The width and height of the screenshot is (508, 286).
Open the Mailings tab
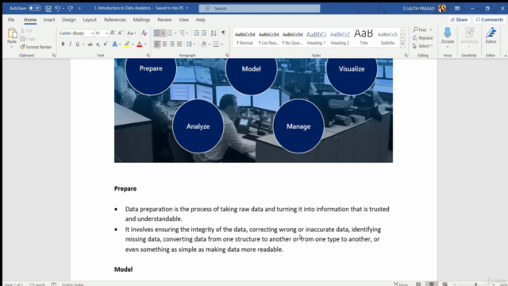click(141, 20)
